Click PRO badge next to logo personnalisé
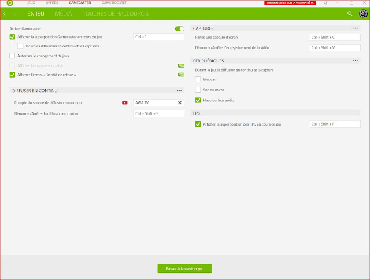The width and height of the screenshot is (370, 280). tap(181, 65)
